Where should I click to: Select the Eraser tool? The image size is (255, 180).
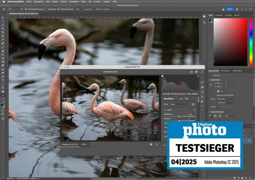pyautogui.click(x=3, y=58)
